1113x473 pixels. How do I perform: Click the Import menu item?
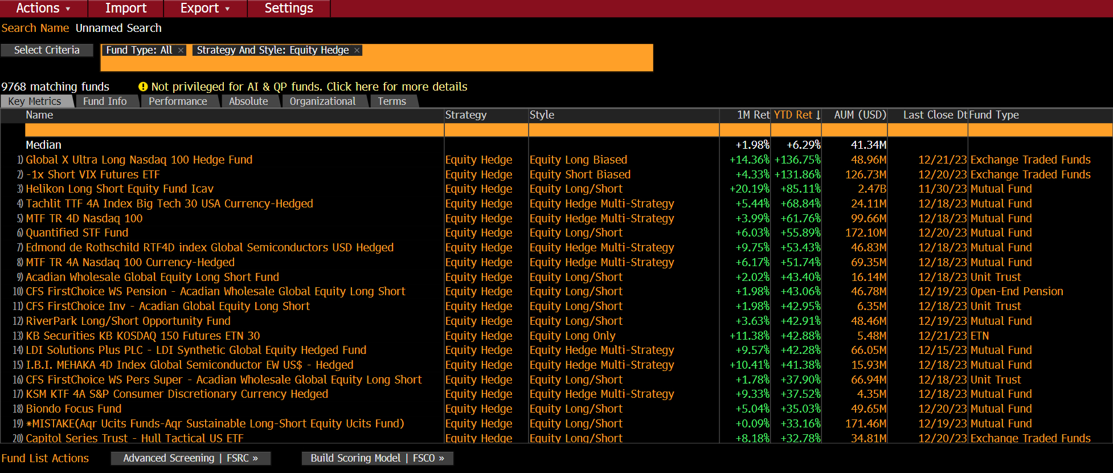click(x=126, y=8)
